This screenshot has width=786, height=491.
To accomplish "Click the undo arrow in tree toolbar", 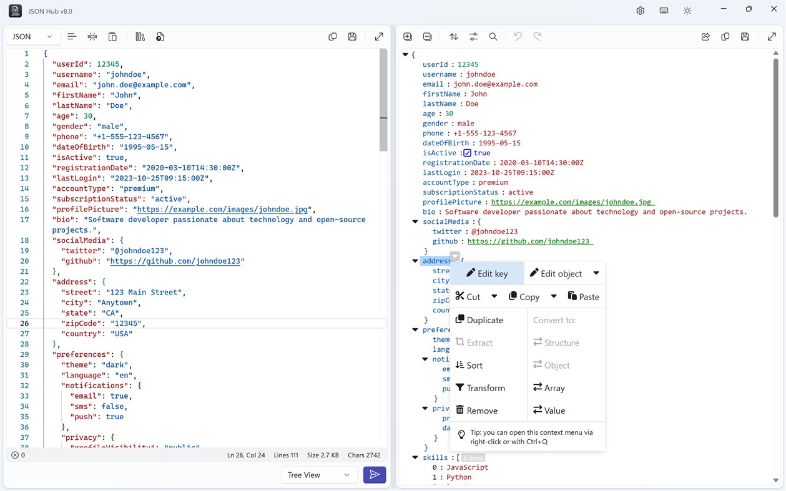I will (x=518, y=37).
